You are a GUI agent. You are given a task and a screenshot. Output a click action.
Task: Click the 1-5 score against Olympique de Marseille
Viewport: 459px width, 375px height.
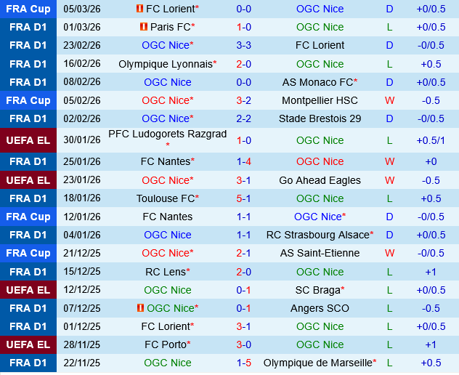point(243,363)
